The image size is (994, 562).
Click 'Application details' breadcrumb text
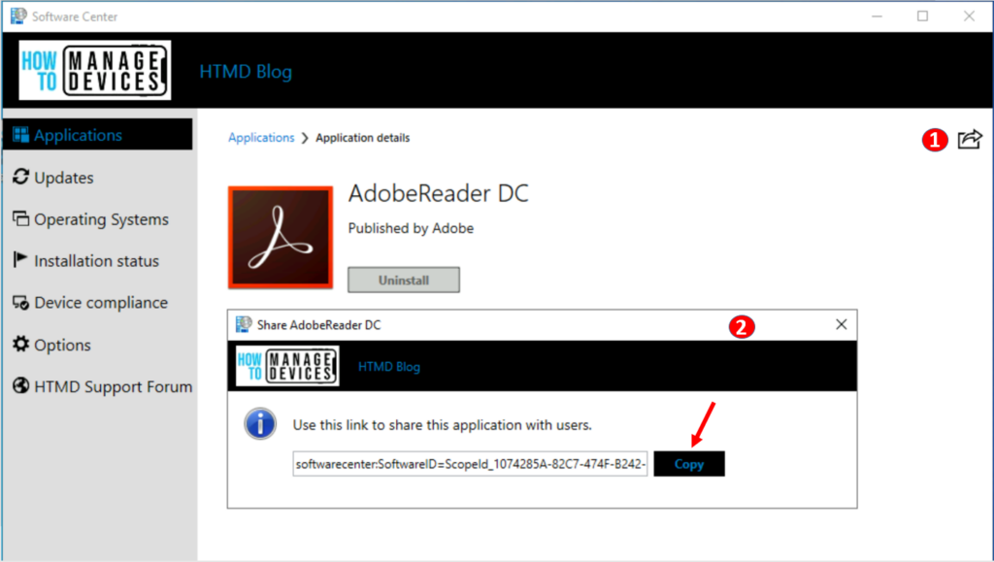tap(363, 138)
